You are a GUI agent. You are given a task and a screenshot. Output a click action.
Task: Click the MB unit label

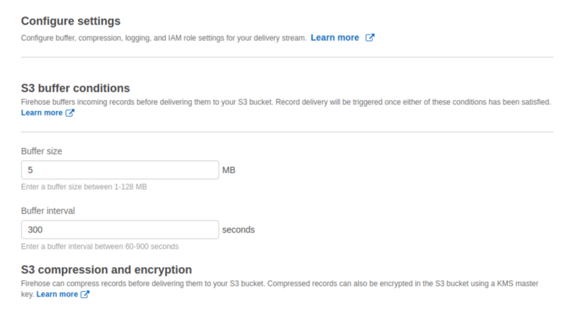tap(229, 170)
